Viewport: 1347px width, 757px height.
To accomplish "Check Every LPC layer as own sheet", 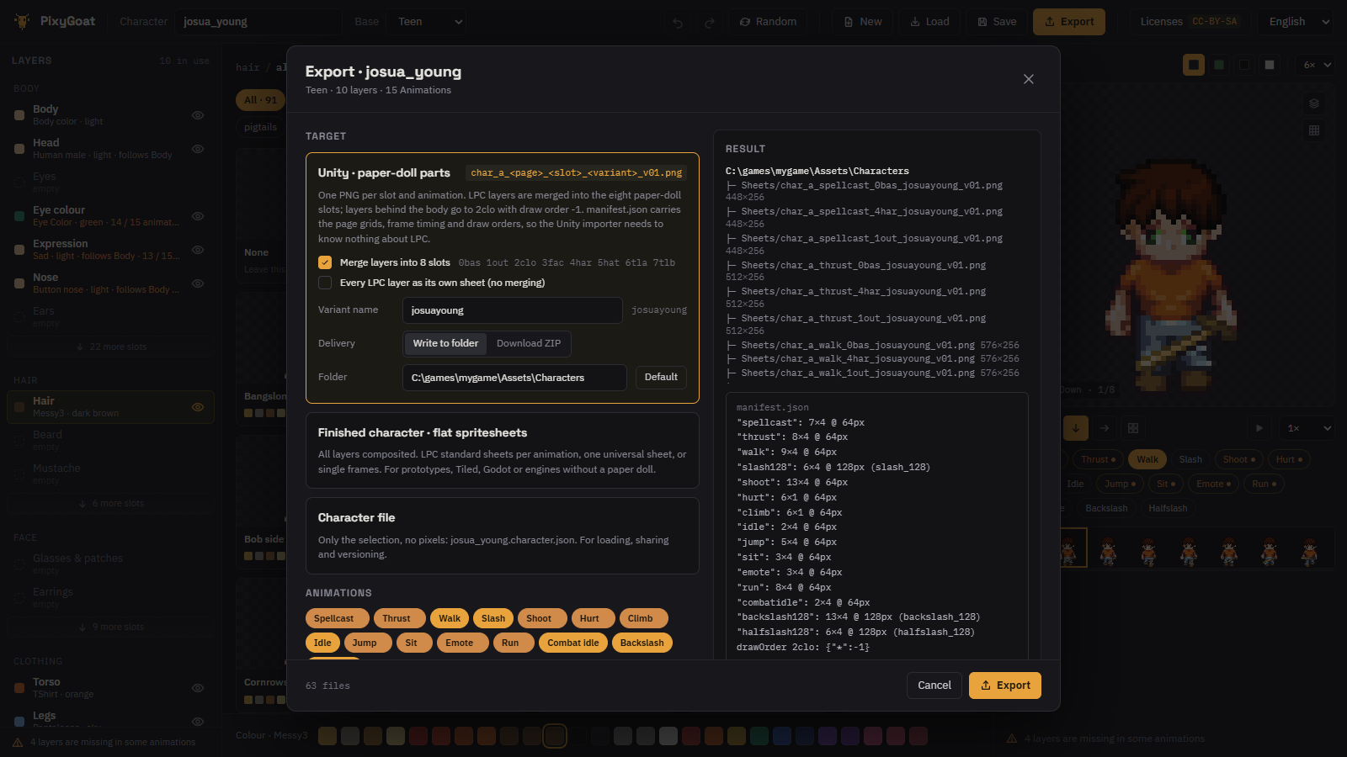I will pyautogui.click(x=325, y=283).
